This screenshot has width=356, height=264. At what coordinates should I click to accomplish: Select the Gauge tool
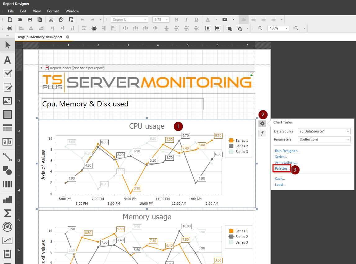tap(7, 227)
